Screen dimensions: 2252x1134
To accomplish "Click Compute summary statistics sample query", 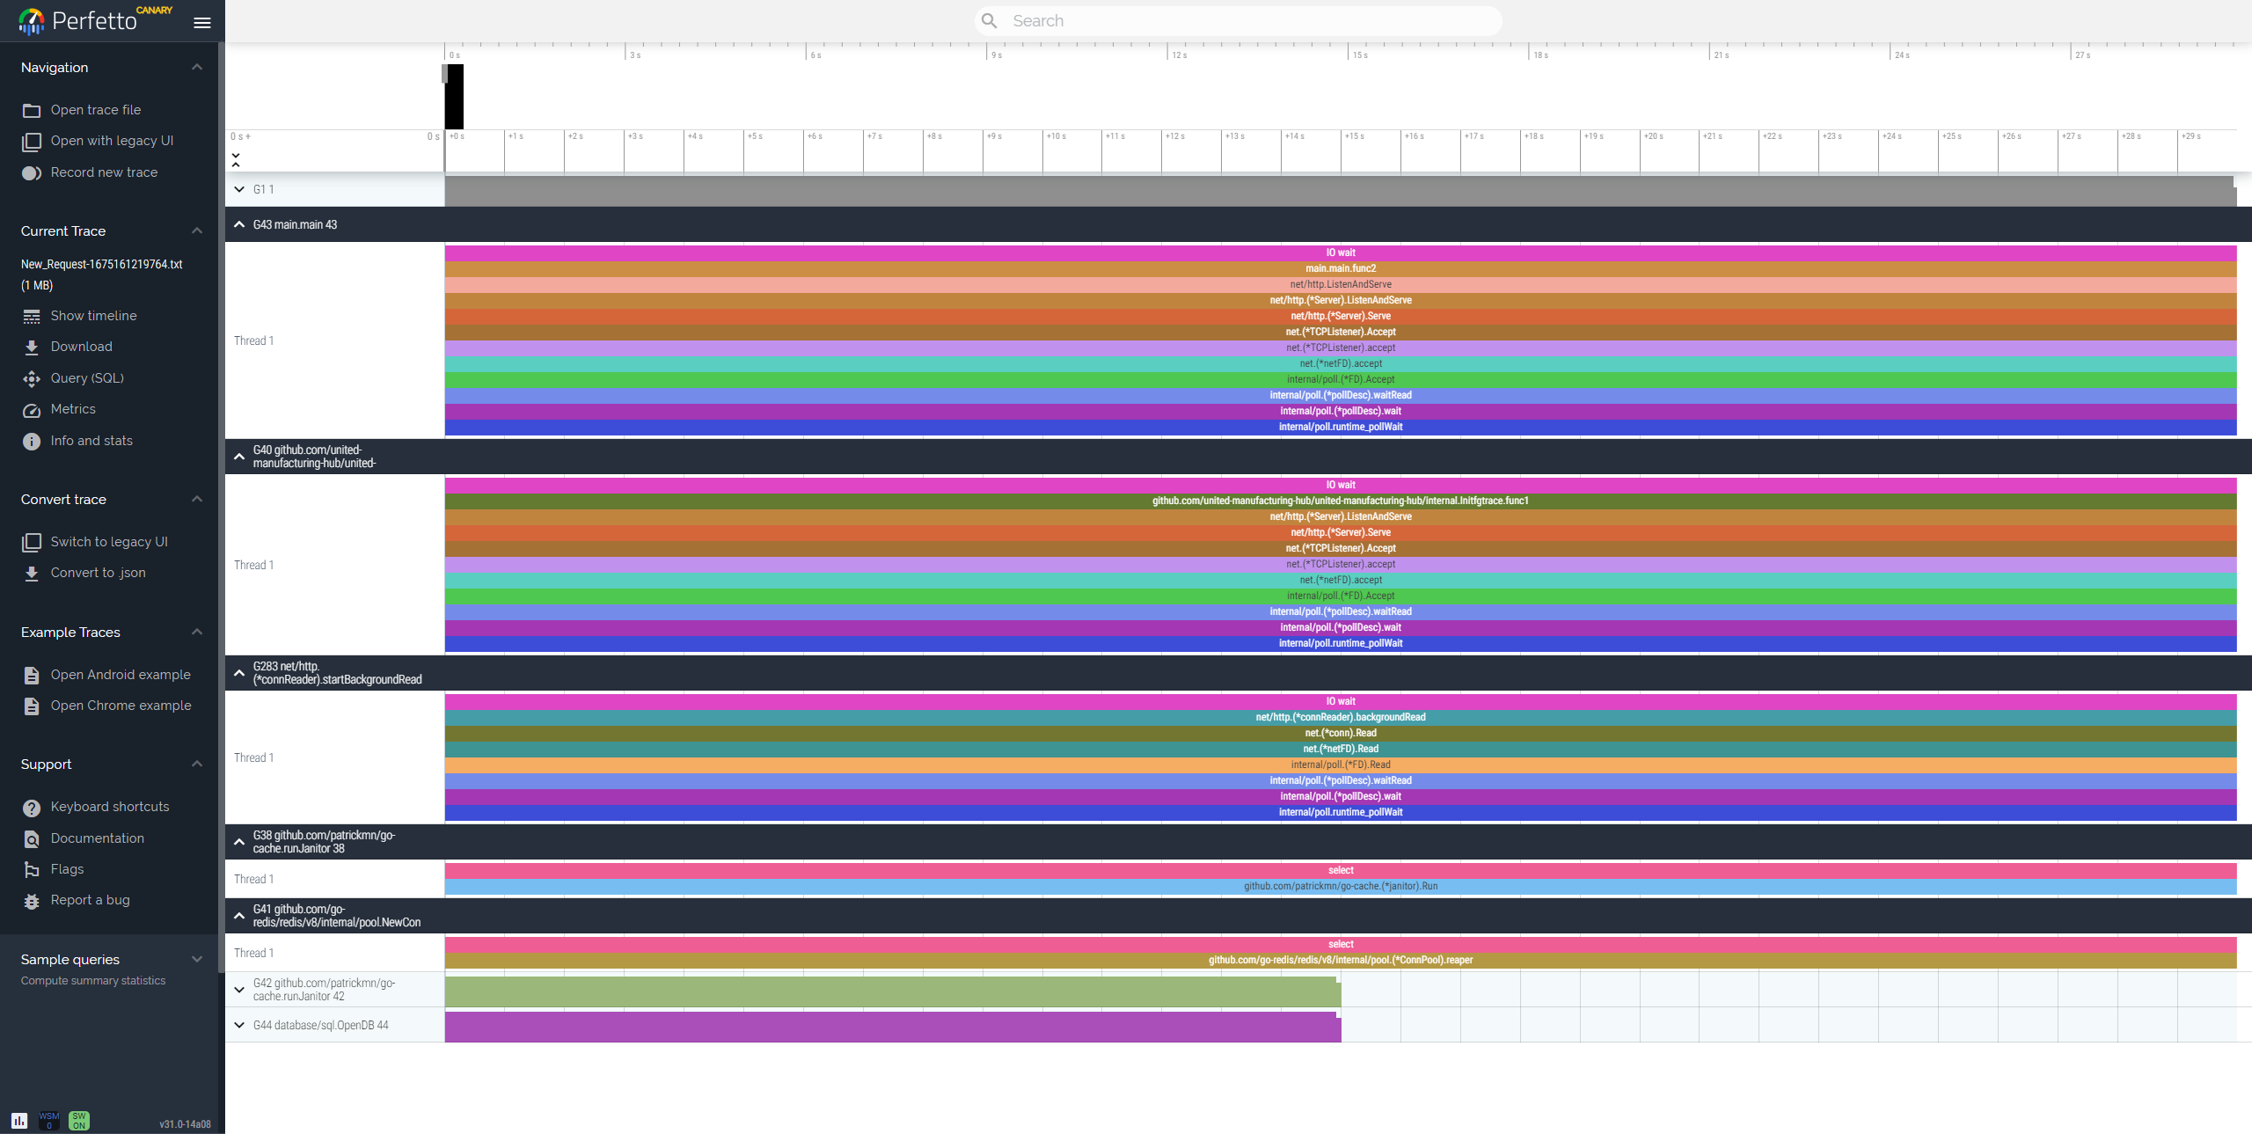I will [93, 981].
